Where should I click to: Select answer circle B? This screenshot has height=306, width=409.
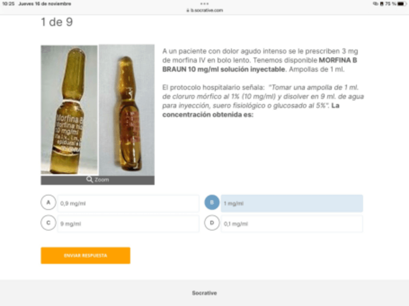point(212,202)
